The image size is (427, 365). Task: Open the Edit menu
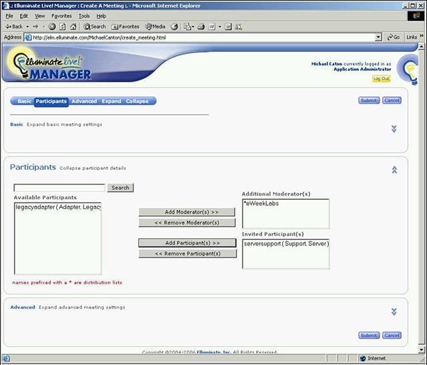click(24, 16)
